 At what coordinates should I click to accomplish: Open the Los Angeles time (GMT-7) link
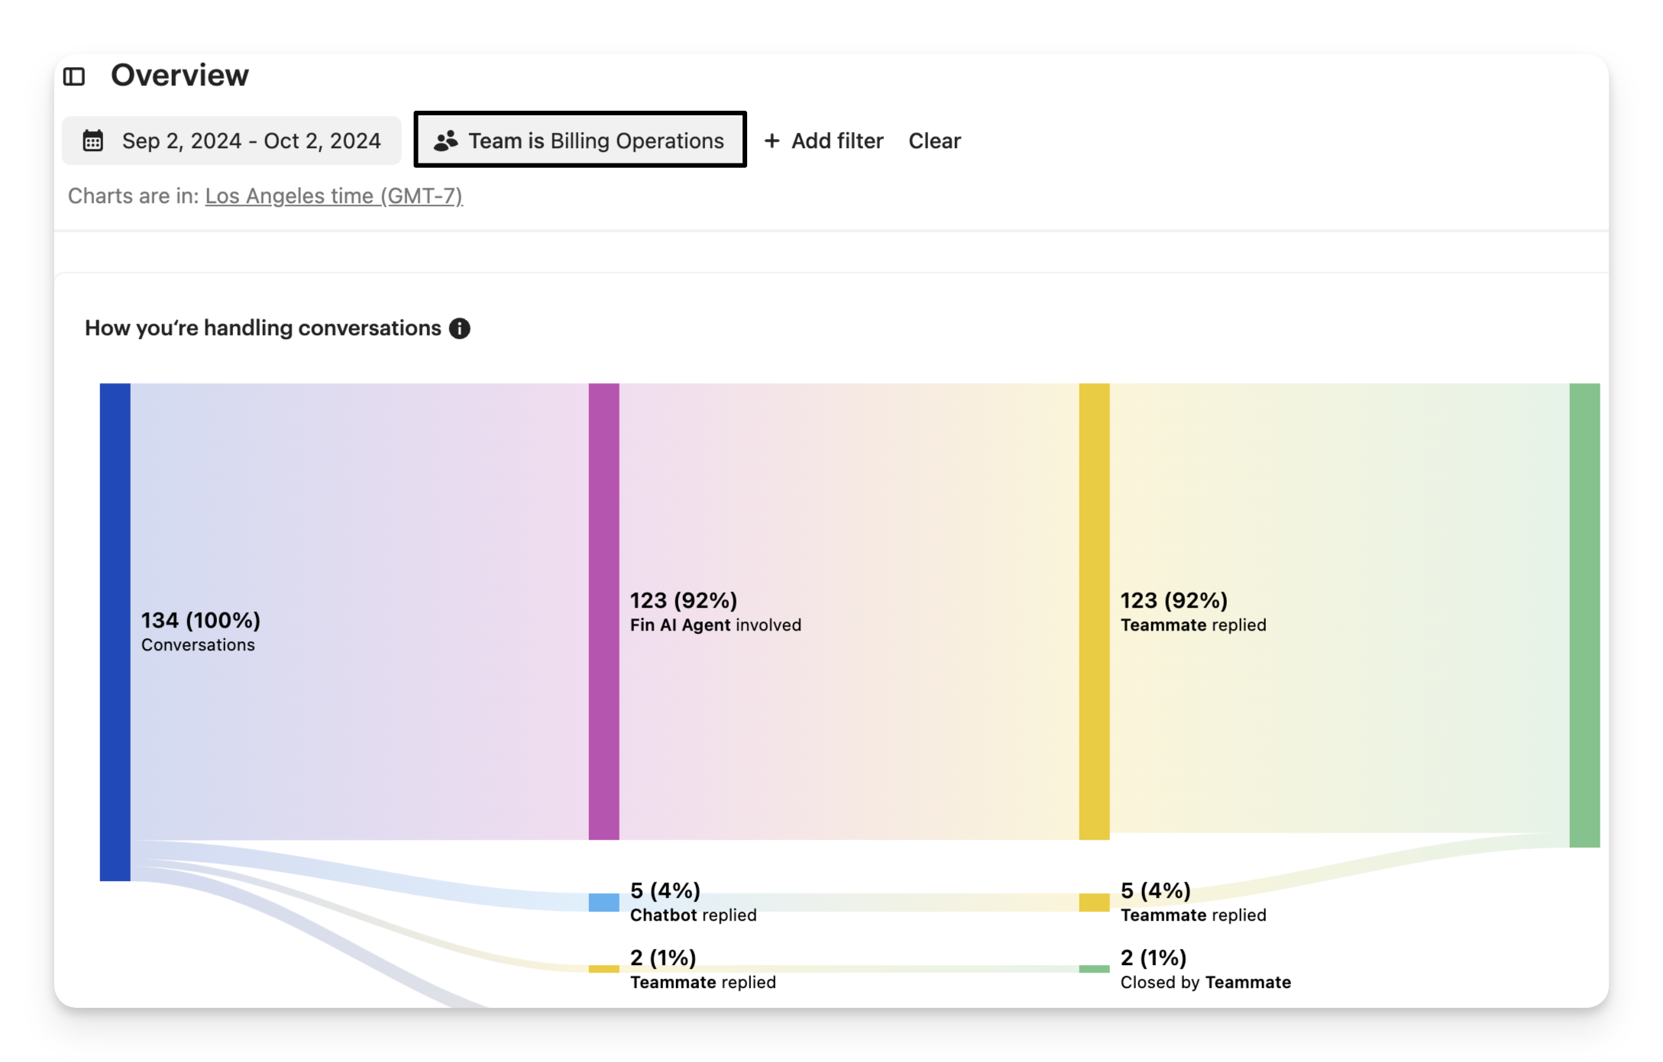[x=334, y=196]
